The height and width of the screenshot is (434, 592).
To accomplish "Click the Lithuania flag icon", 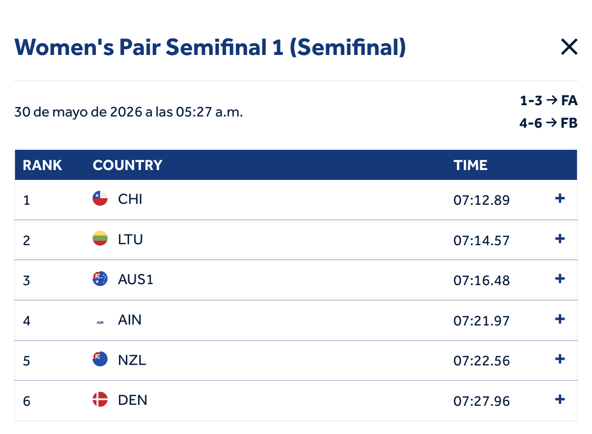I will point(100,239).
